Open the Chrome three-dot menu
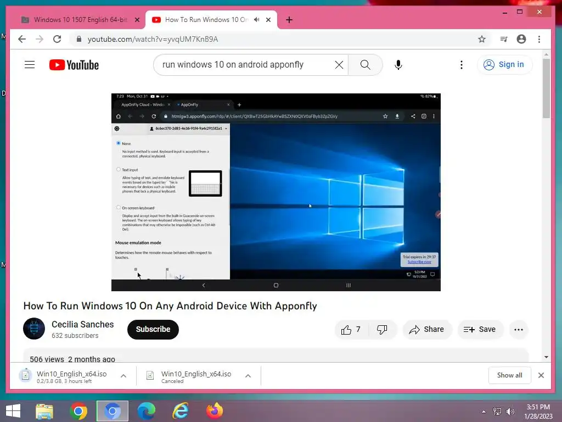Image resolution: width=562 pixels, height=422 pixels. (539, 39)
